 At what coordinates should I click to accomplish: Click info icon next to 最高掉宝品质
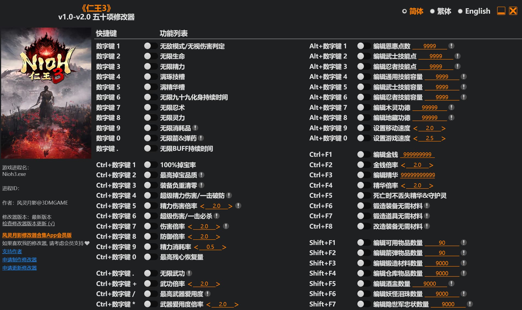pyautogui.click(x=201, y=175)
